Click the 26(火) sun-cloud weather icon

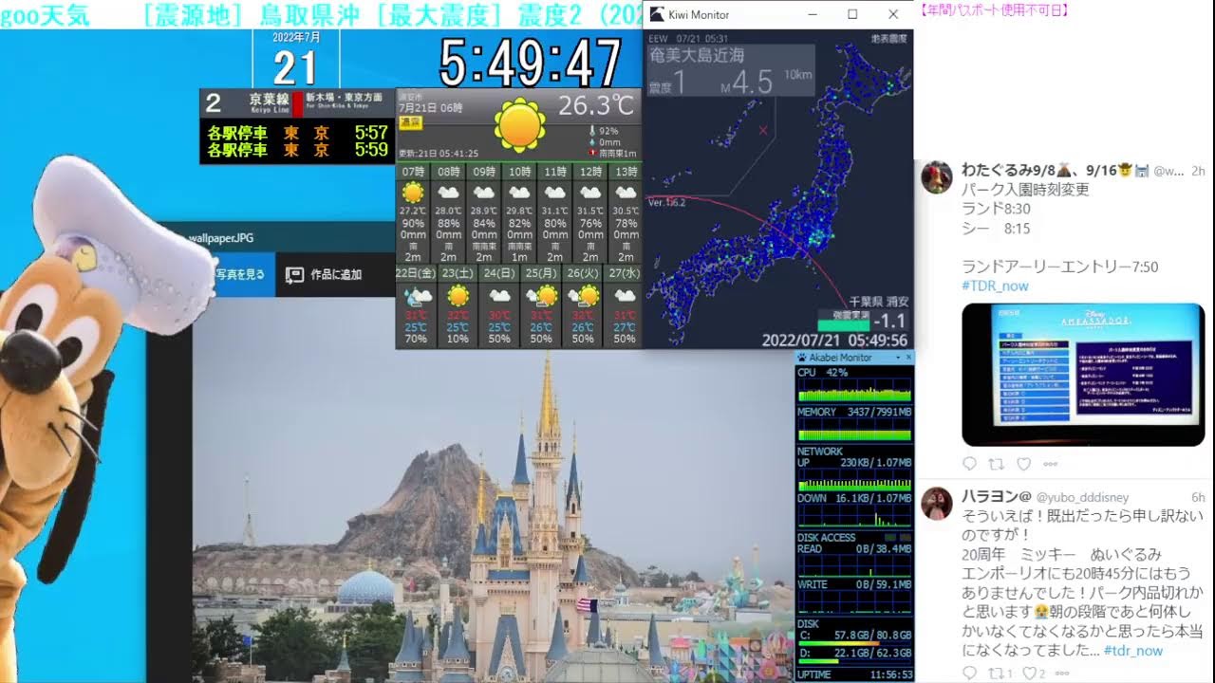(x=584, y=296)
